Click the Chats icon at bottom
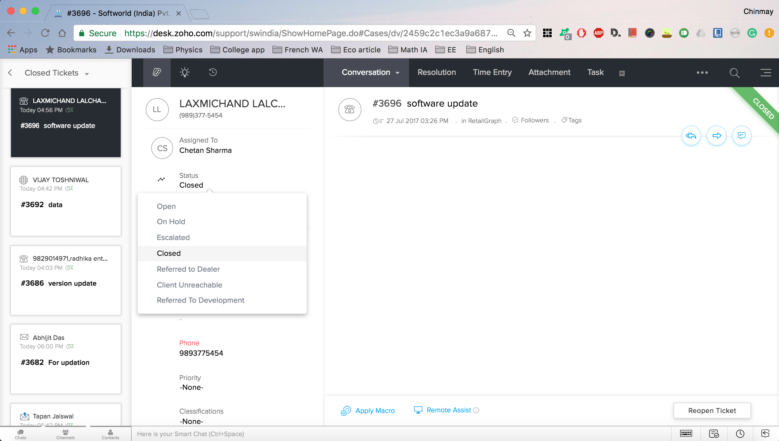This screenshot has width=779, height=441. [x=20, y=434]
